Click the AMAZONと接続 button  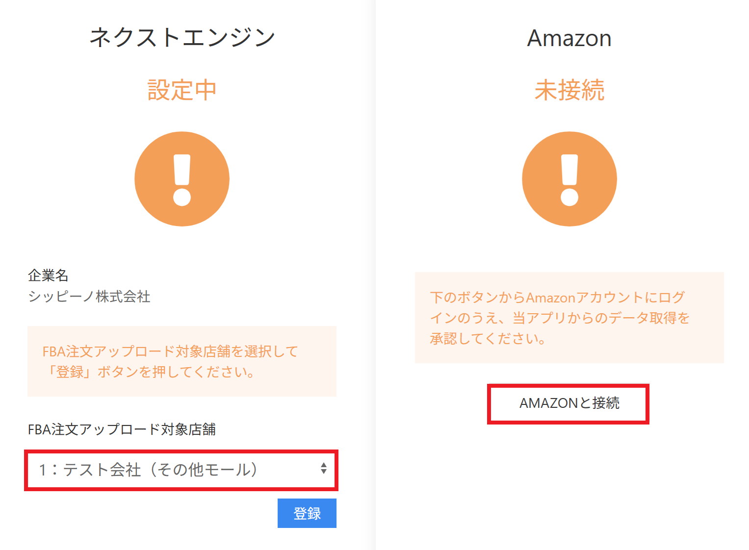click(568, 403)
